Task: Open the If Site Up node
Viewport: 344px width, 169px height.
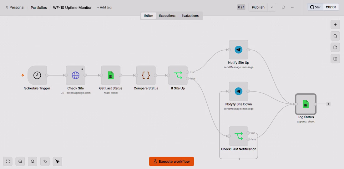Action: [x=178, y=75]
